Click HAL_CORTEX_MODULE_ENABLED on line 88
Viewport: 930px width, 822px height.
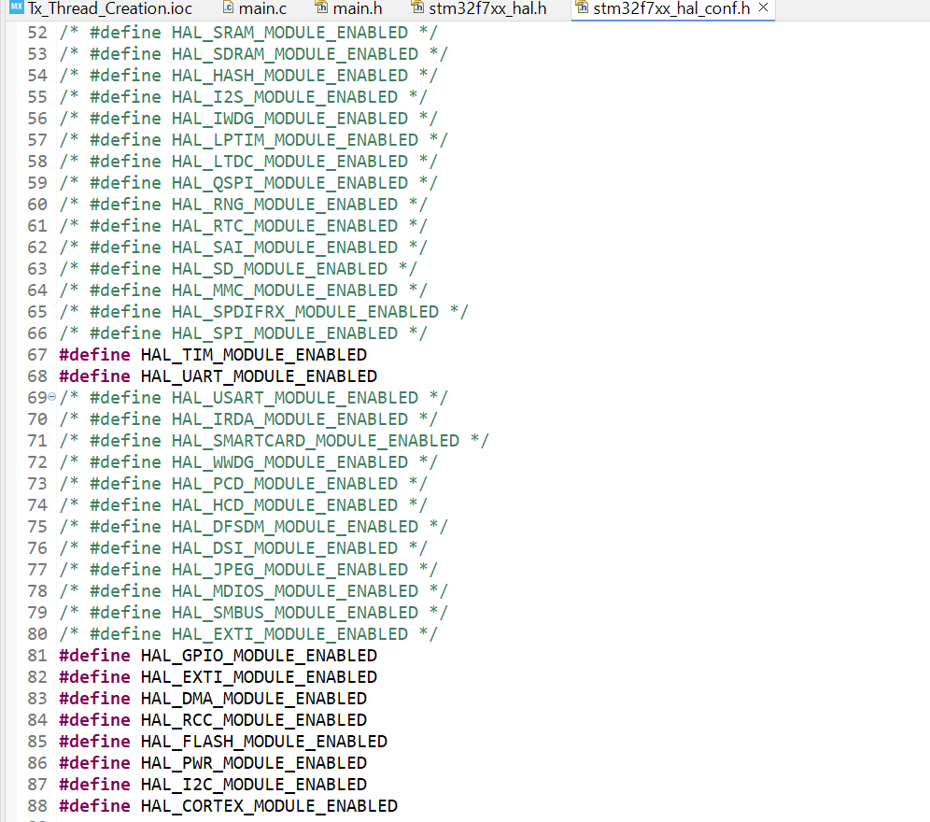tap(269, 806)
